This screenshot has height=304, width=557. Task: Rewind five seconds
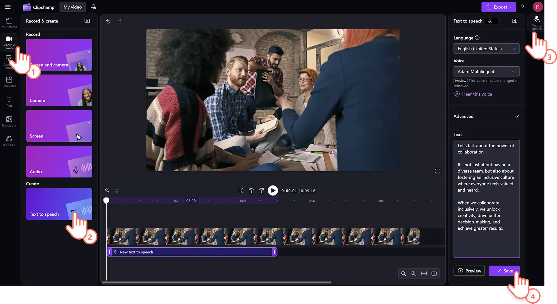(251, 191)
